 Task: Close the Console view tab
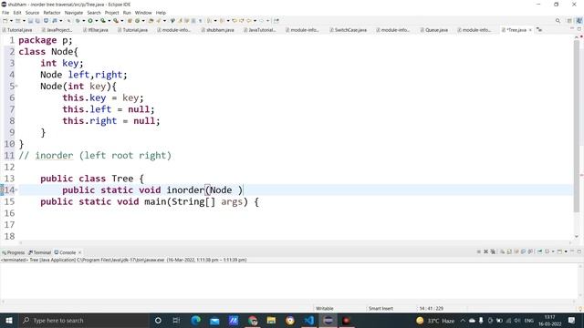point(79,252)
